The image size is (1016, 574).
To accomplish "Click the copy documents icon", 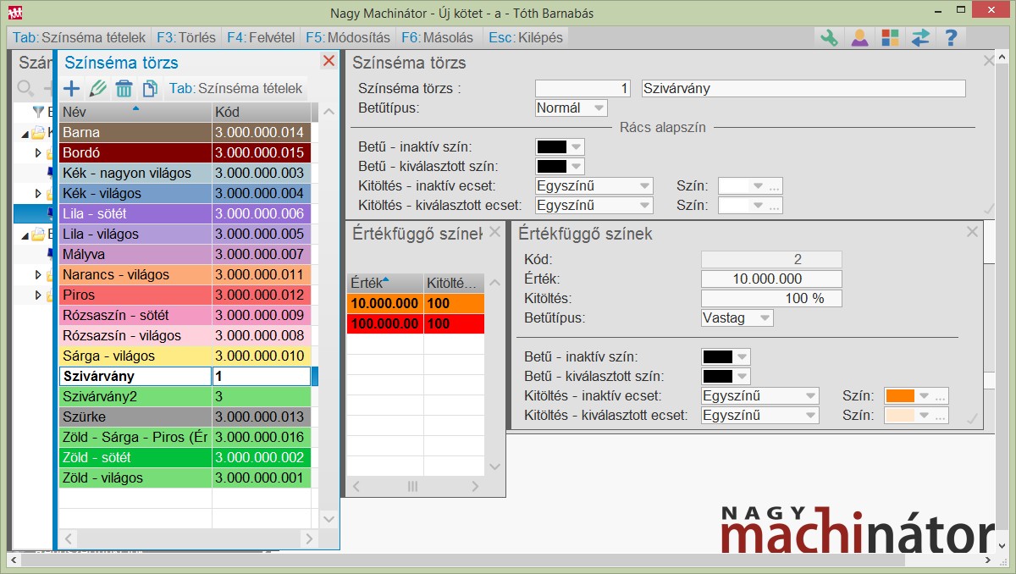I will (x=150, y=88).
